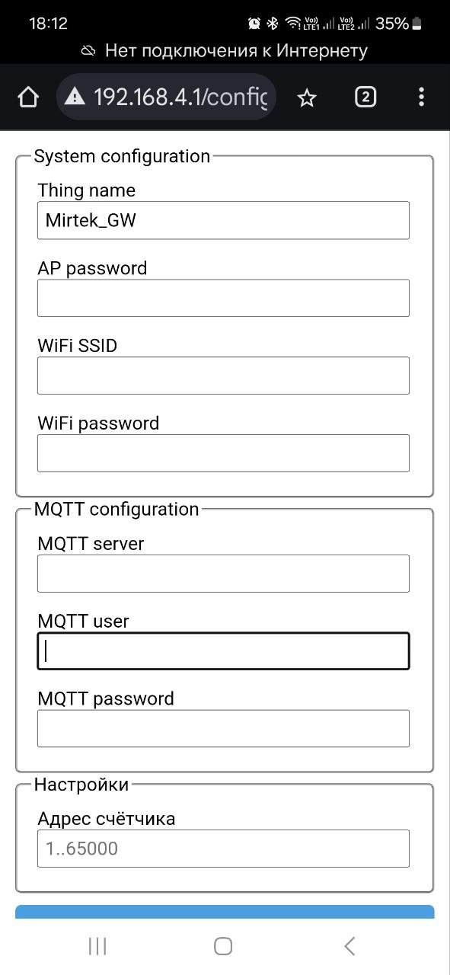Focus the Адрес счётчика field
450x975 pixels.
pos(223,849)
